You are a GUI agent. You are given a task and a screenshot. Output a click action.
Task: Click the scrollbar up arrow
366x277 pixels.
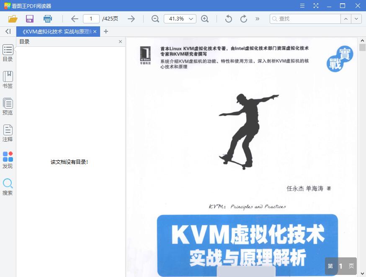[362, 41]
